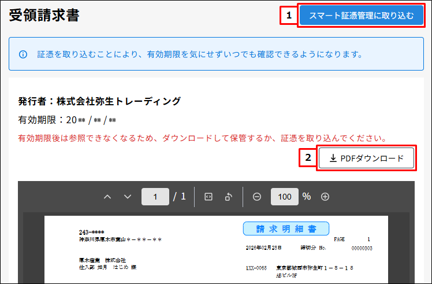Click the 受領請求書 page heading
Image resolution: width=432 pixels, height=284 pixels.
click(44, 16)
